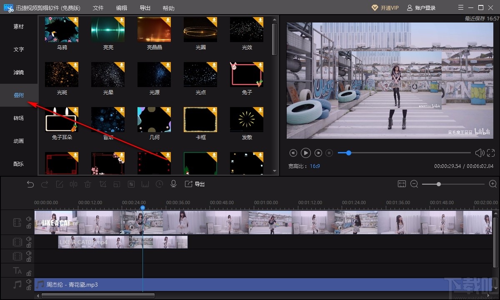The height and width of the screenshot is (300, 500).
Task: Click the preview volume speaker icon
Action: click(479, 153)
